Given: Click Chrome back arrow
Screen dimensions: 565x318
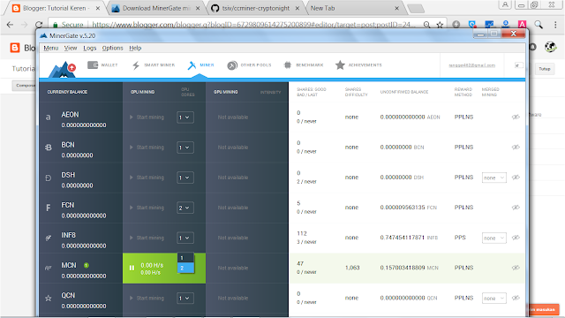Looking at the screenshot, I should pyautogui.click(x=10, y=25).
